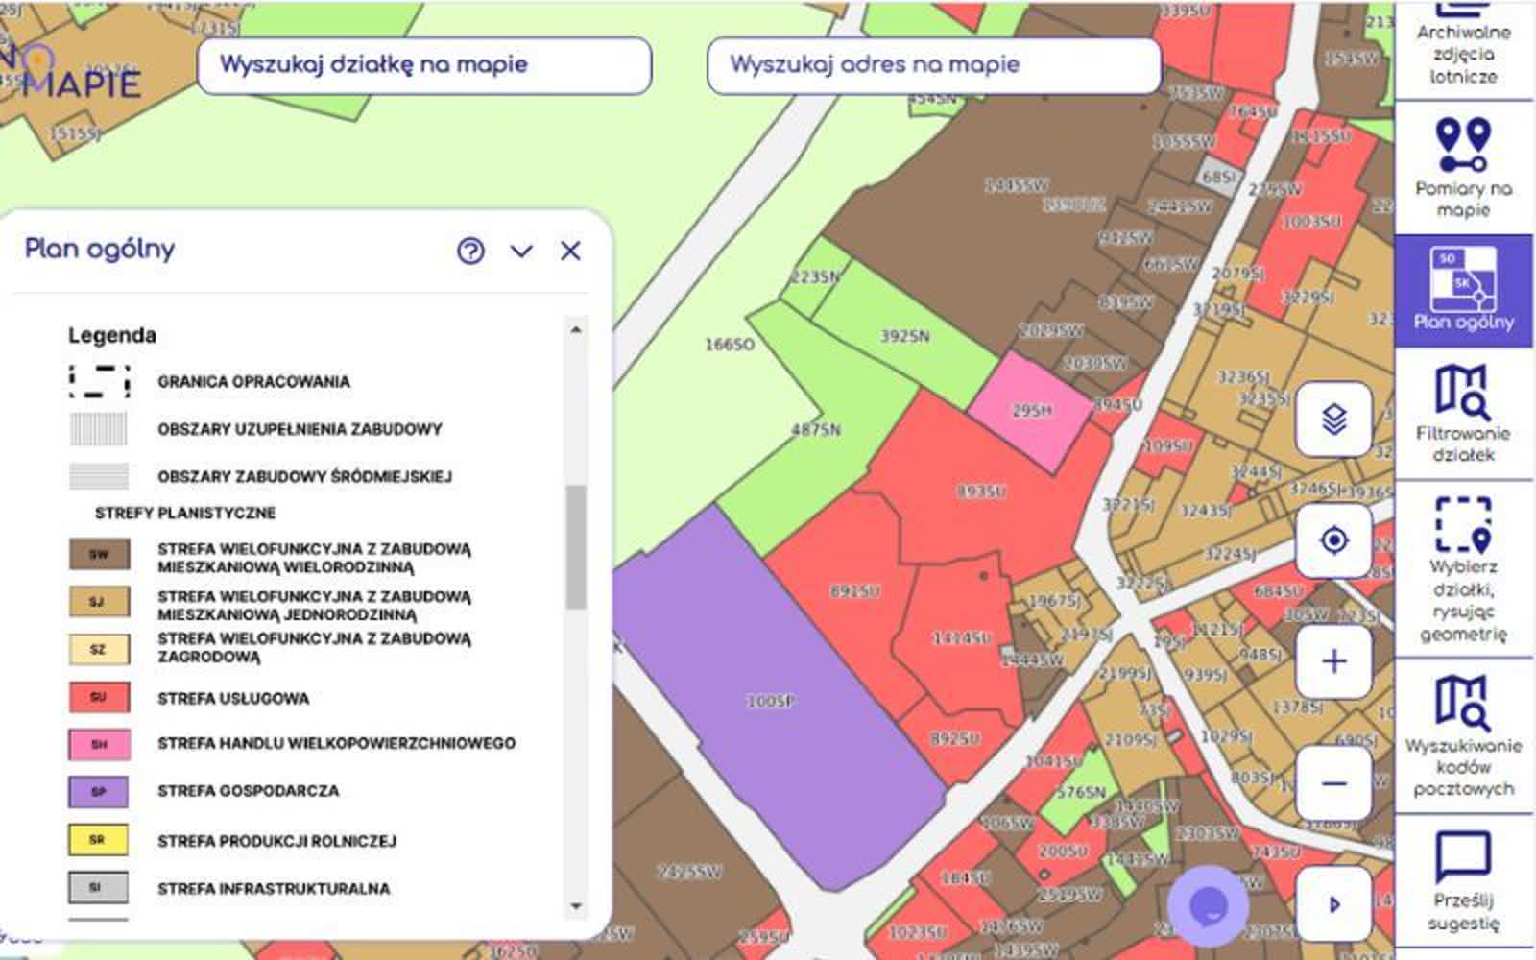The height and width of the screenshot is (960, 1536).
Task: Open the chat bubble assistant
Action: pos(1208,905)
